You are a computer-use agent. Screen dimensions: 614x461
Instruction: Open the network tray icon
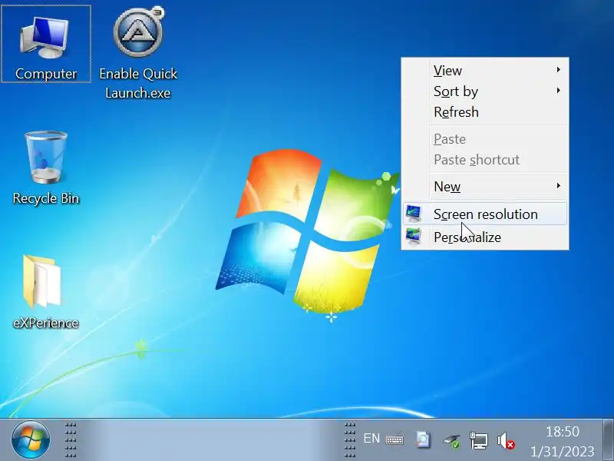coord(478,439)
